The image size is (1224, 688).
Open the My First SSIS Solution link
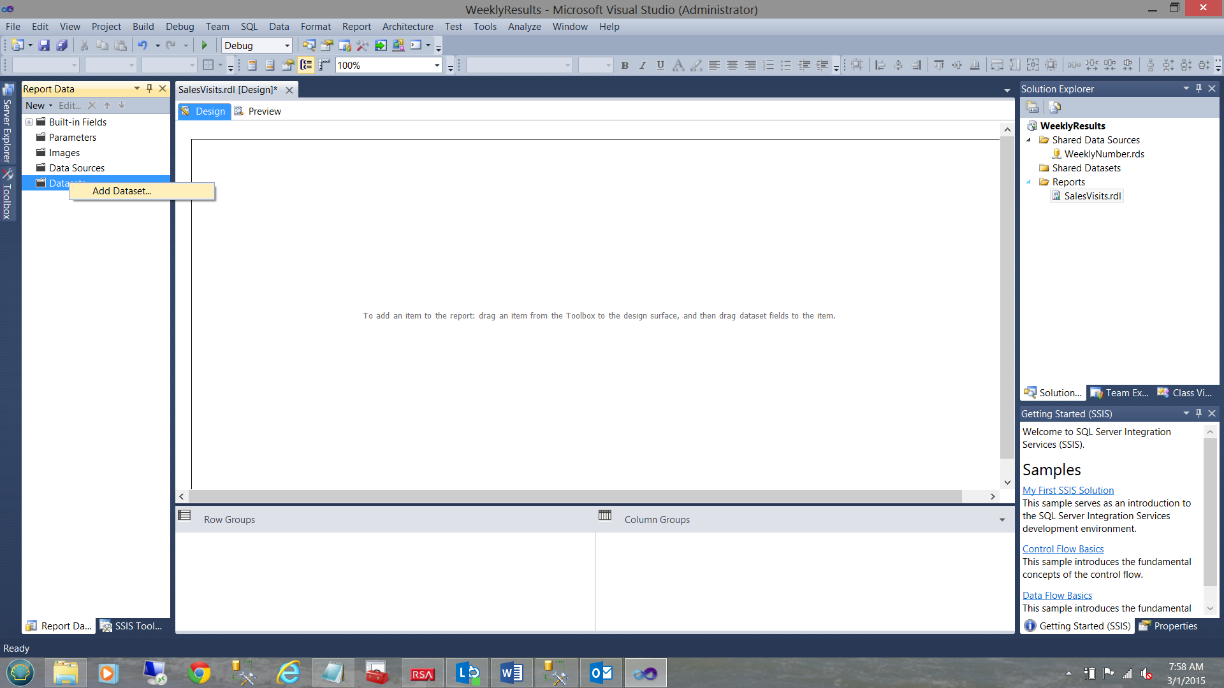[1068, 491]
